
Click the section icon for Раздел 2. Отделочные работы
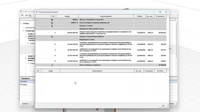52,37
